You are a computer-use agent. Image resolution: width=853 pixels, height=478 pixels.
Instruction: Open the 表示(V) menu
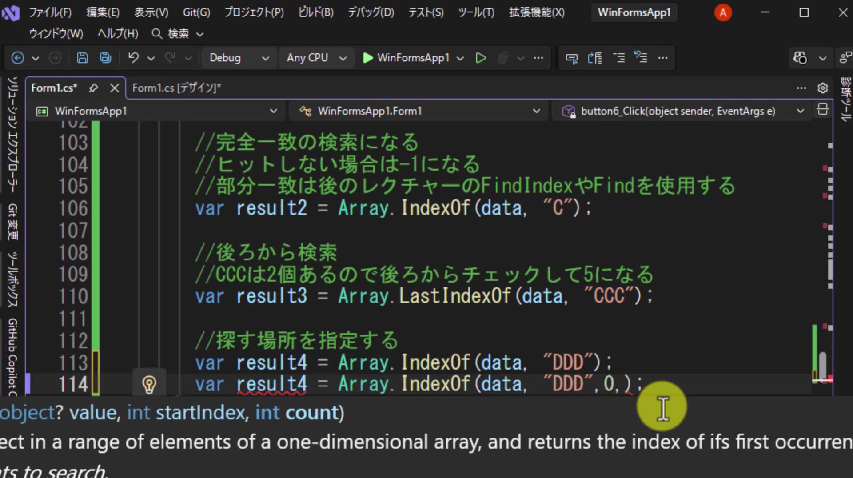(x=151, y=12)
